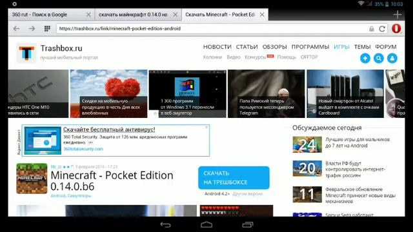Viewport: 413px width, 232px height.
Task: Open the Колонки submenu link
Action: 212,57
